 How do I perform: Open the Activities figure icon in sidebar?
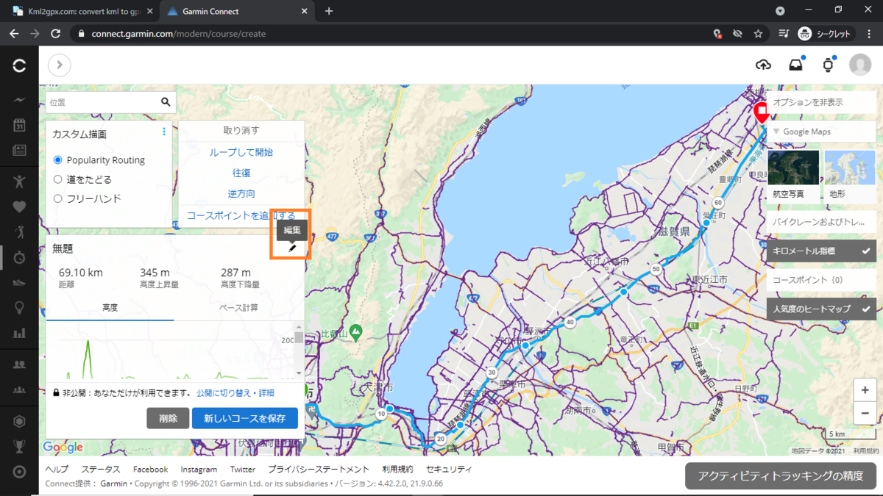[x=19, y=181]
